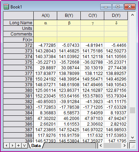The width and height of the screenshot is (139, 152).
Task: Click the Comments row label
Action: (19, 34)
